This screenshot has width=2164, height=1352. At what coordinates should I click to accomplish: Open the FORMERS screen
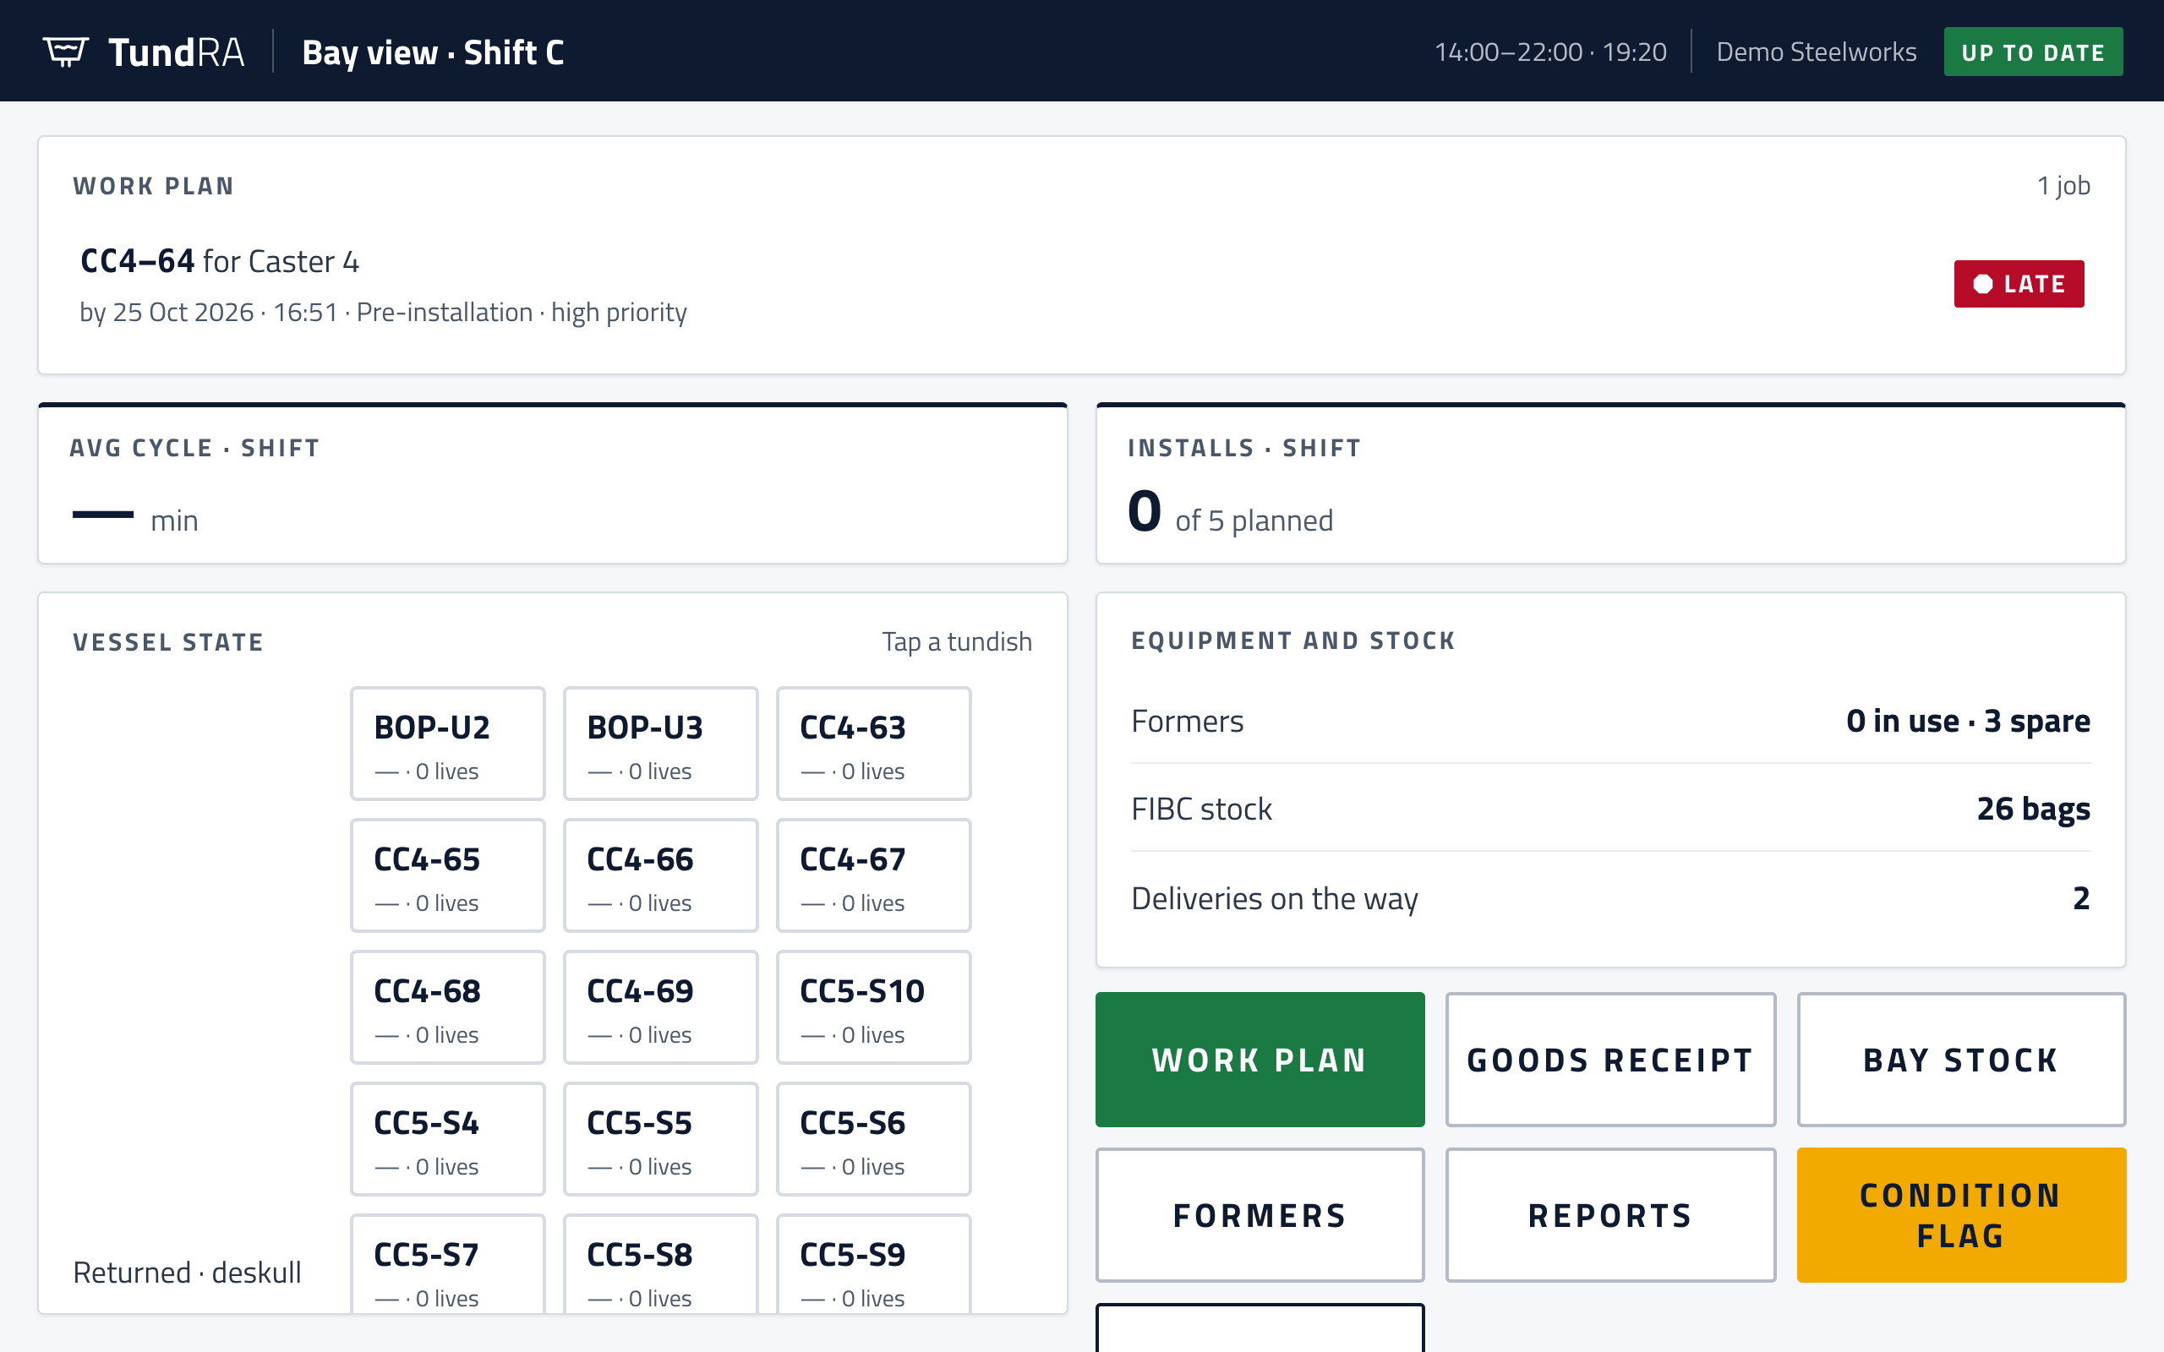pyautogui.click(x=1260, y=1215)
